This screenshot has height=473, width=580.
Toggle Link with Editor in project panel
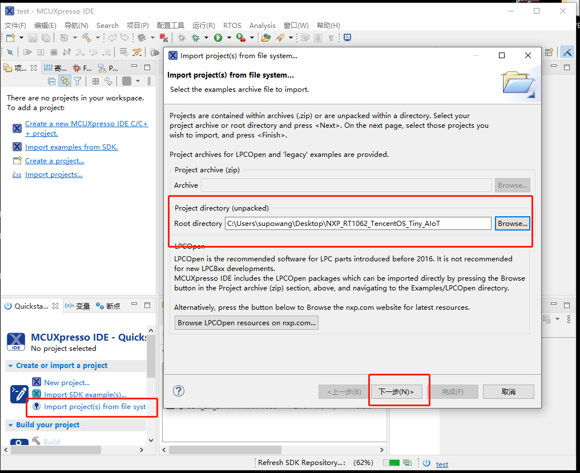pos(65,82)
